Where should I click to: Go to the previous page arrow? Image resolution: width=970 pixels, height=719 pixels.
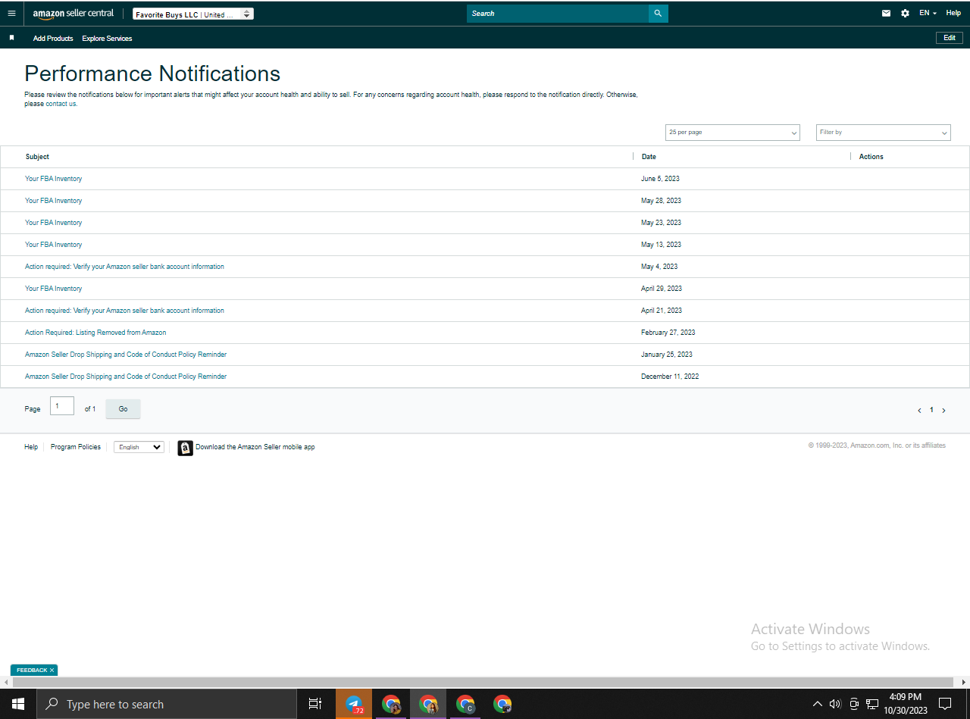click(919, 410)
